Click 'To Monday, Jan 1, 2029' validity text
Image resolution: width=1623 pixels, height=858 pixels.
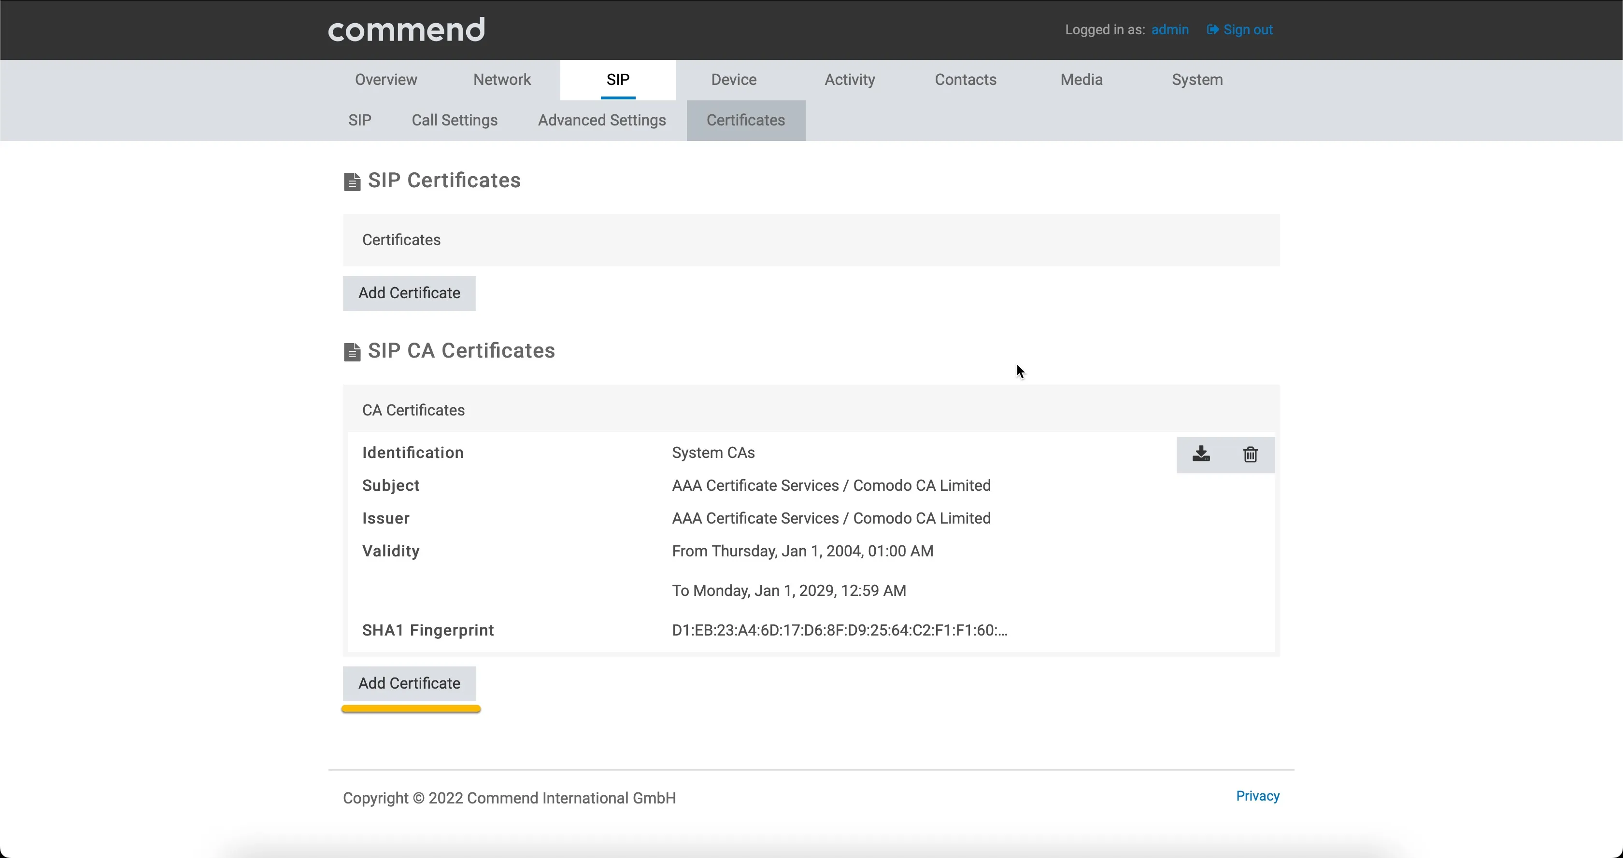789,591
